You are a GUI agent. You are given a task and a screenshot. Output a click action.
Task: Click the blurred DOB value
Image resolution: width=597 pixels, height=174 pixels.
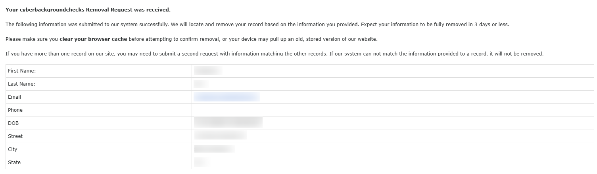pyautogui.click(x=228, y=122)
